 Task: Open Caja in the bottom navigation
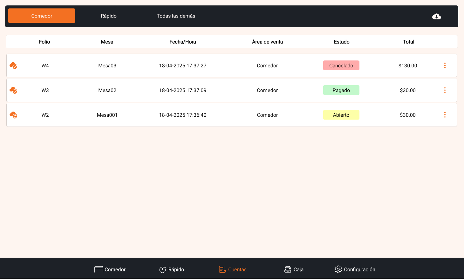pos(294,269)
